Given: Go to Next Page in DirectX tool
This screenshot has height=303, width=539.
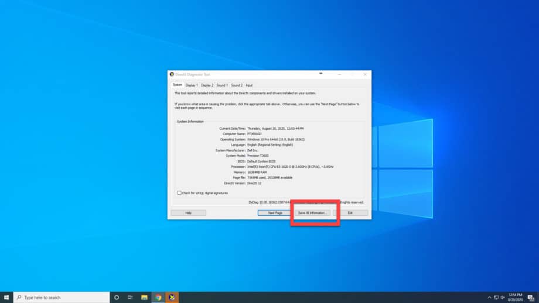Looking at the screenshot, I should coord(275,213).
